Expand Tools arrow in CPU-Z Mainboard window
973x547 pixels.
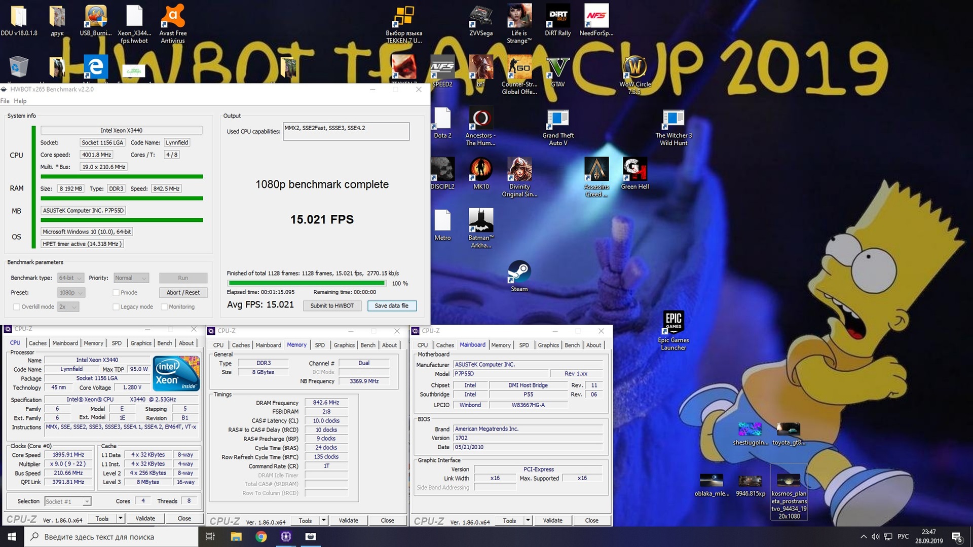pyautogui.click(x=528, y=521)
